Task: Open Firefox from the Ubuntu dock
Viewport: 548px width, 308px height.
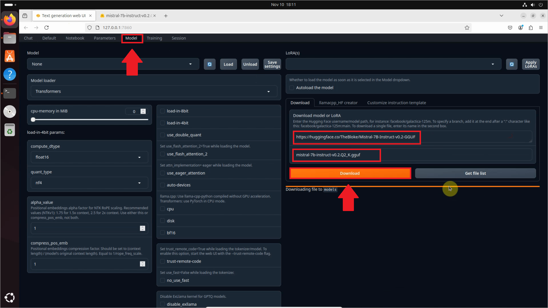Action: point(10,19)
